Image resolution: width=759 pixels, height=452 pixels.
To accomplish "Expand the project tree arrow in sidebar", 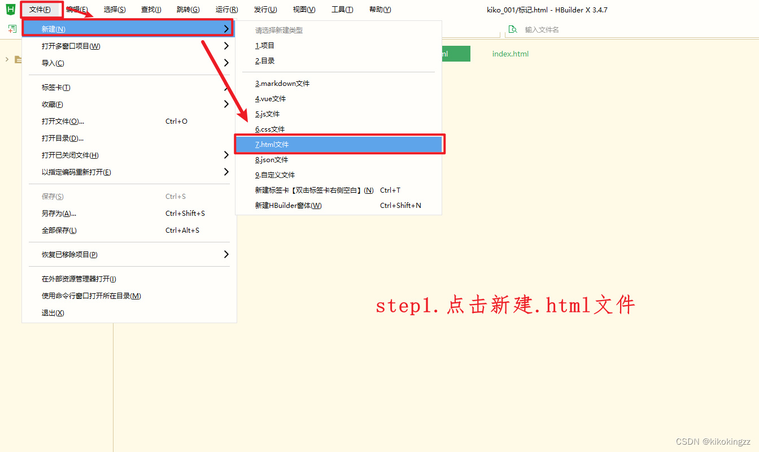I will pos(7,59).
